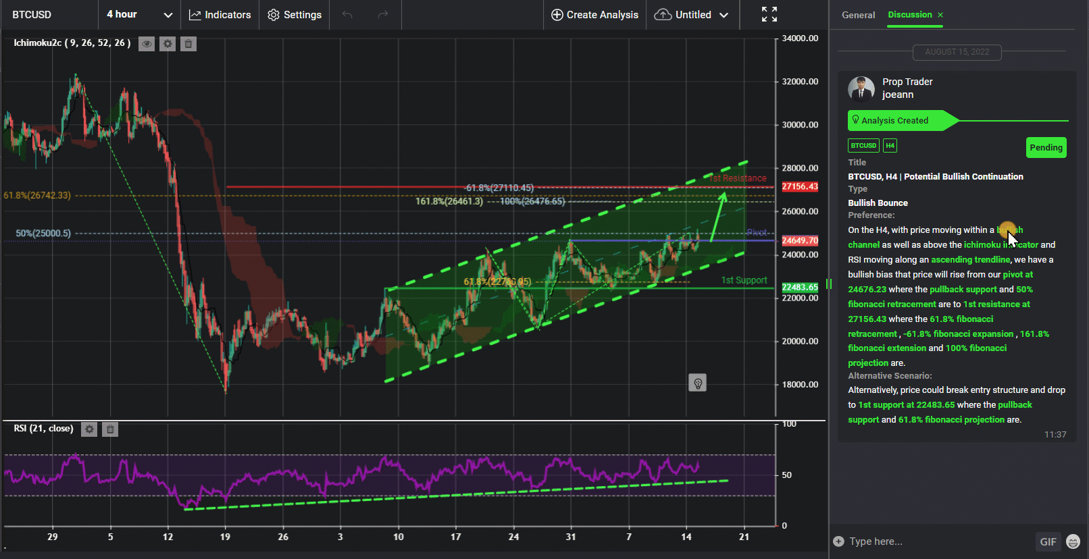The image size is (1089, 559).
Task: Click the Analysis Created banner
Action: pyautogui.click(x=903, y=121)
